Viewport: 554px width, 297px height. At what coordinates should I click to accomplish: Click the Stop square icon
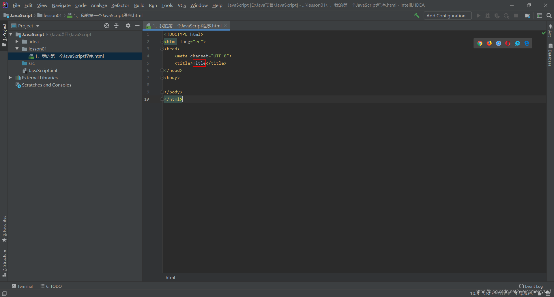click(516, 16)
